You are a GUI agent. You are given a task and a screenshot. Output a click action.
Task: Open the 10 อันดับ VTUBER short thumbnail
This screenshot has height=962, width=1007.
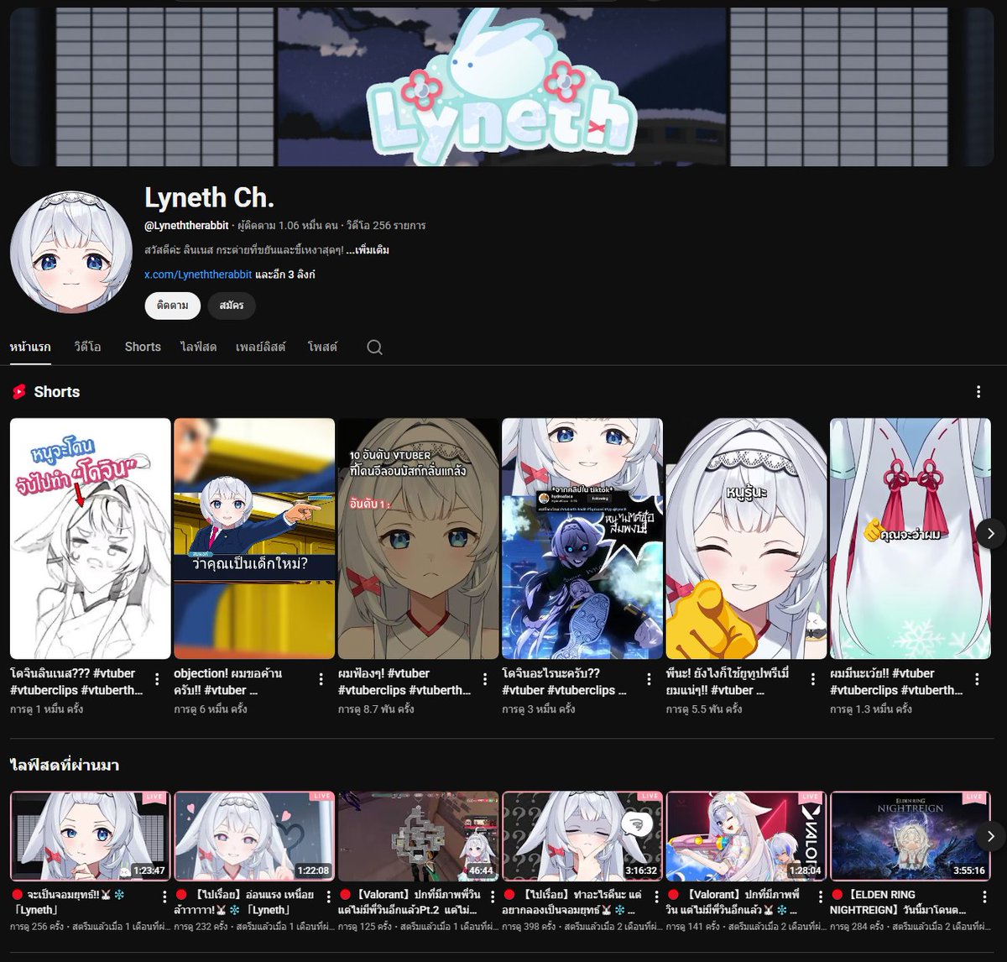tap(418, 538)
